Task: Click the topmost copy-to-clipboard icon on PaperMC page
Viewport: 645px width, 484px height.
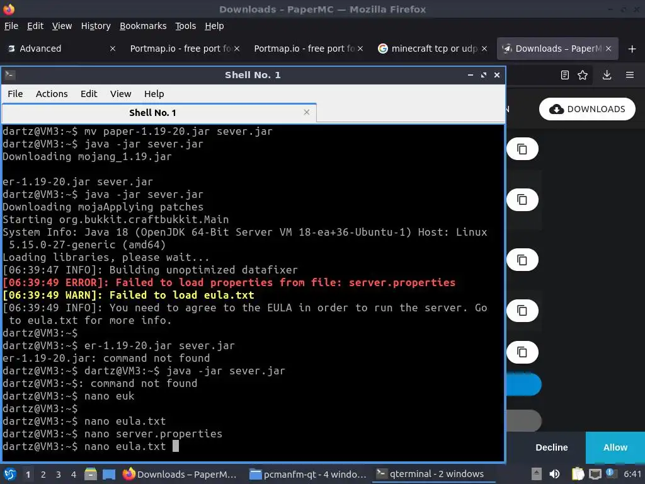Action: click(522, 149)
